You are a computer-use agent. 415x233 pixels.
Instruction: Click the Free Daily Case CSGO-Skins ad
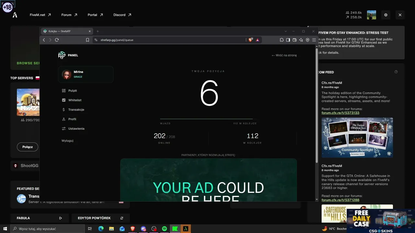coord(381,221)
